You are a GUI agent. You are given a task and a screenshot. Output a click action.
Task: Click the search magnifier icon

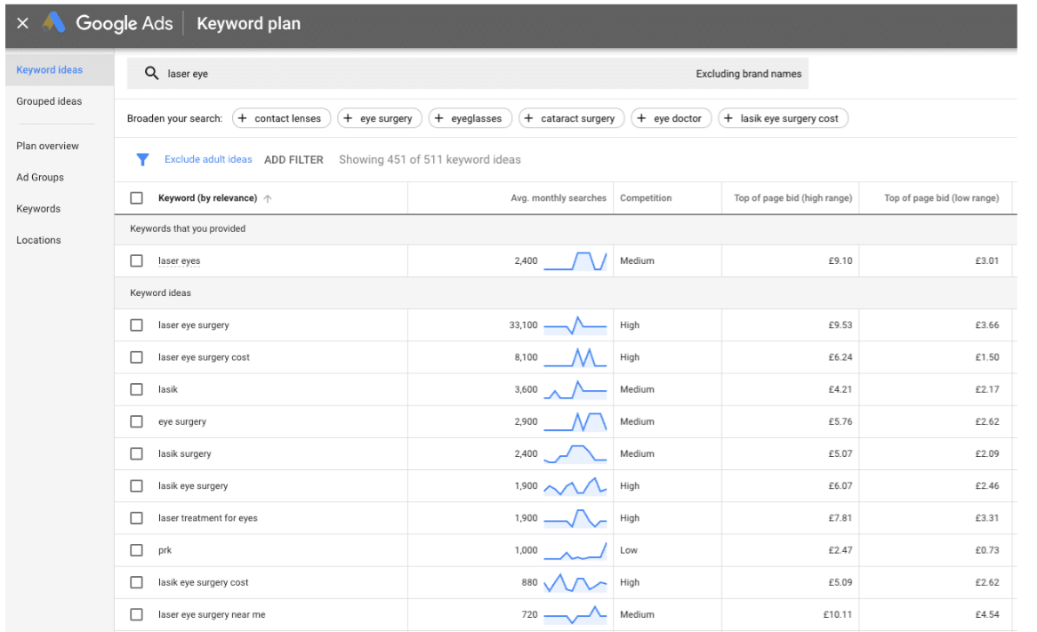coord(151,74)
